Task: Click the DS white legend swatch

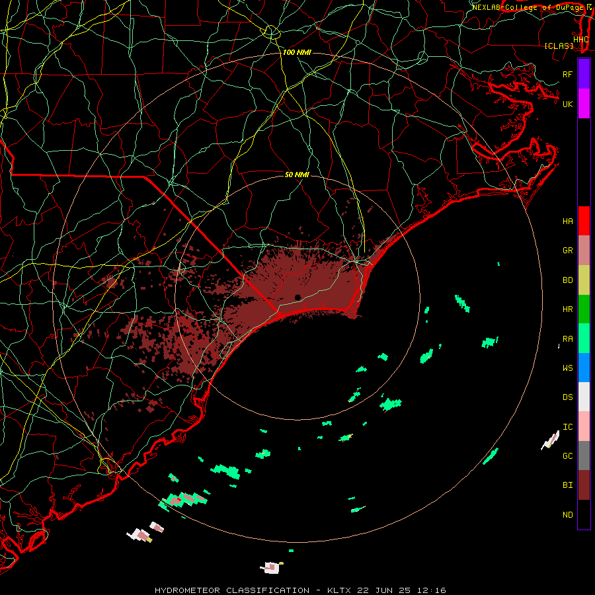Action: [x=584, y=397]
